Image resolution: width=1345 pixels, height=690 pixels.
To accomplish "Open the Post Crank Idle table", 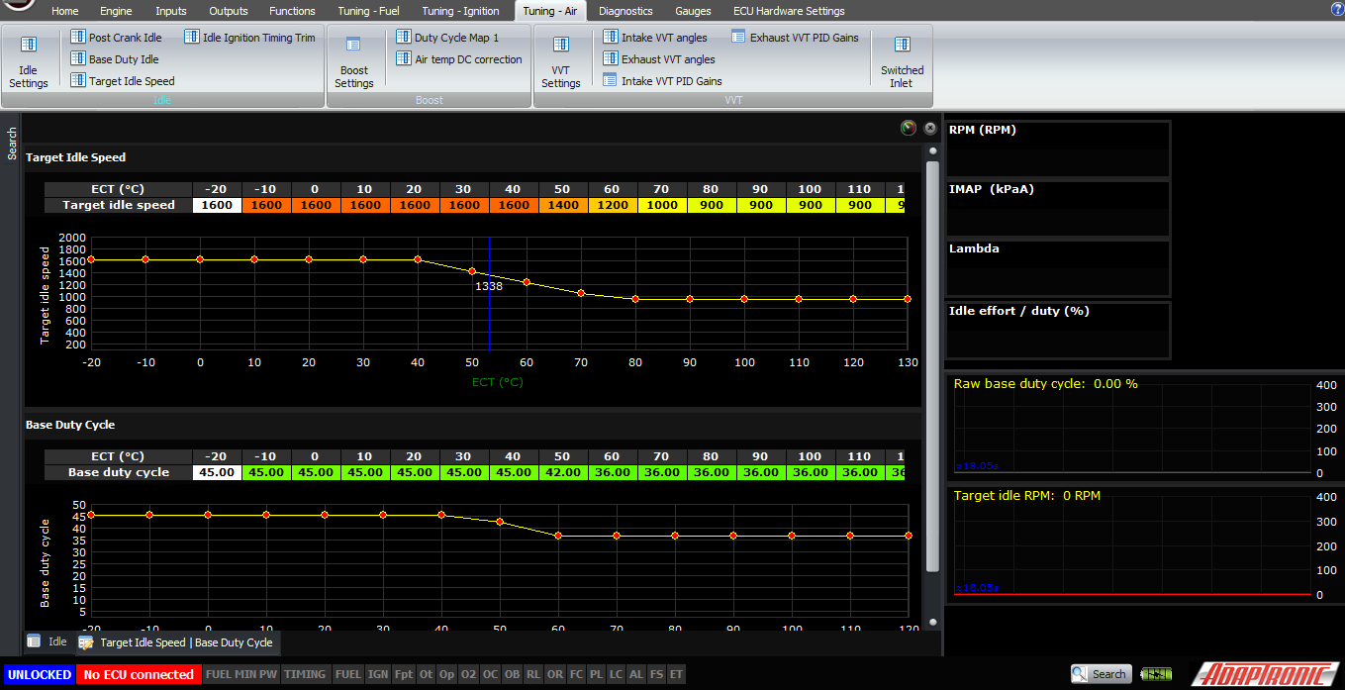I will coord(116,38).
